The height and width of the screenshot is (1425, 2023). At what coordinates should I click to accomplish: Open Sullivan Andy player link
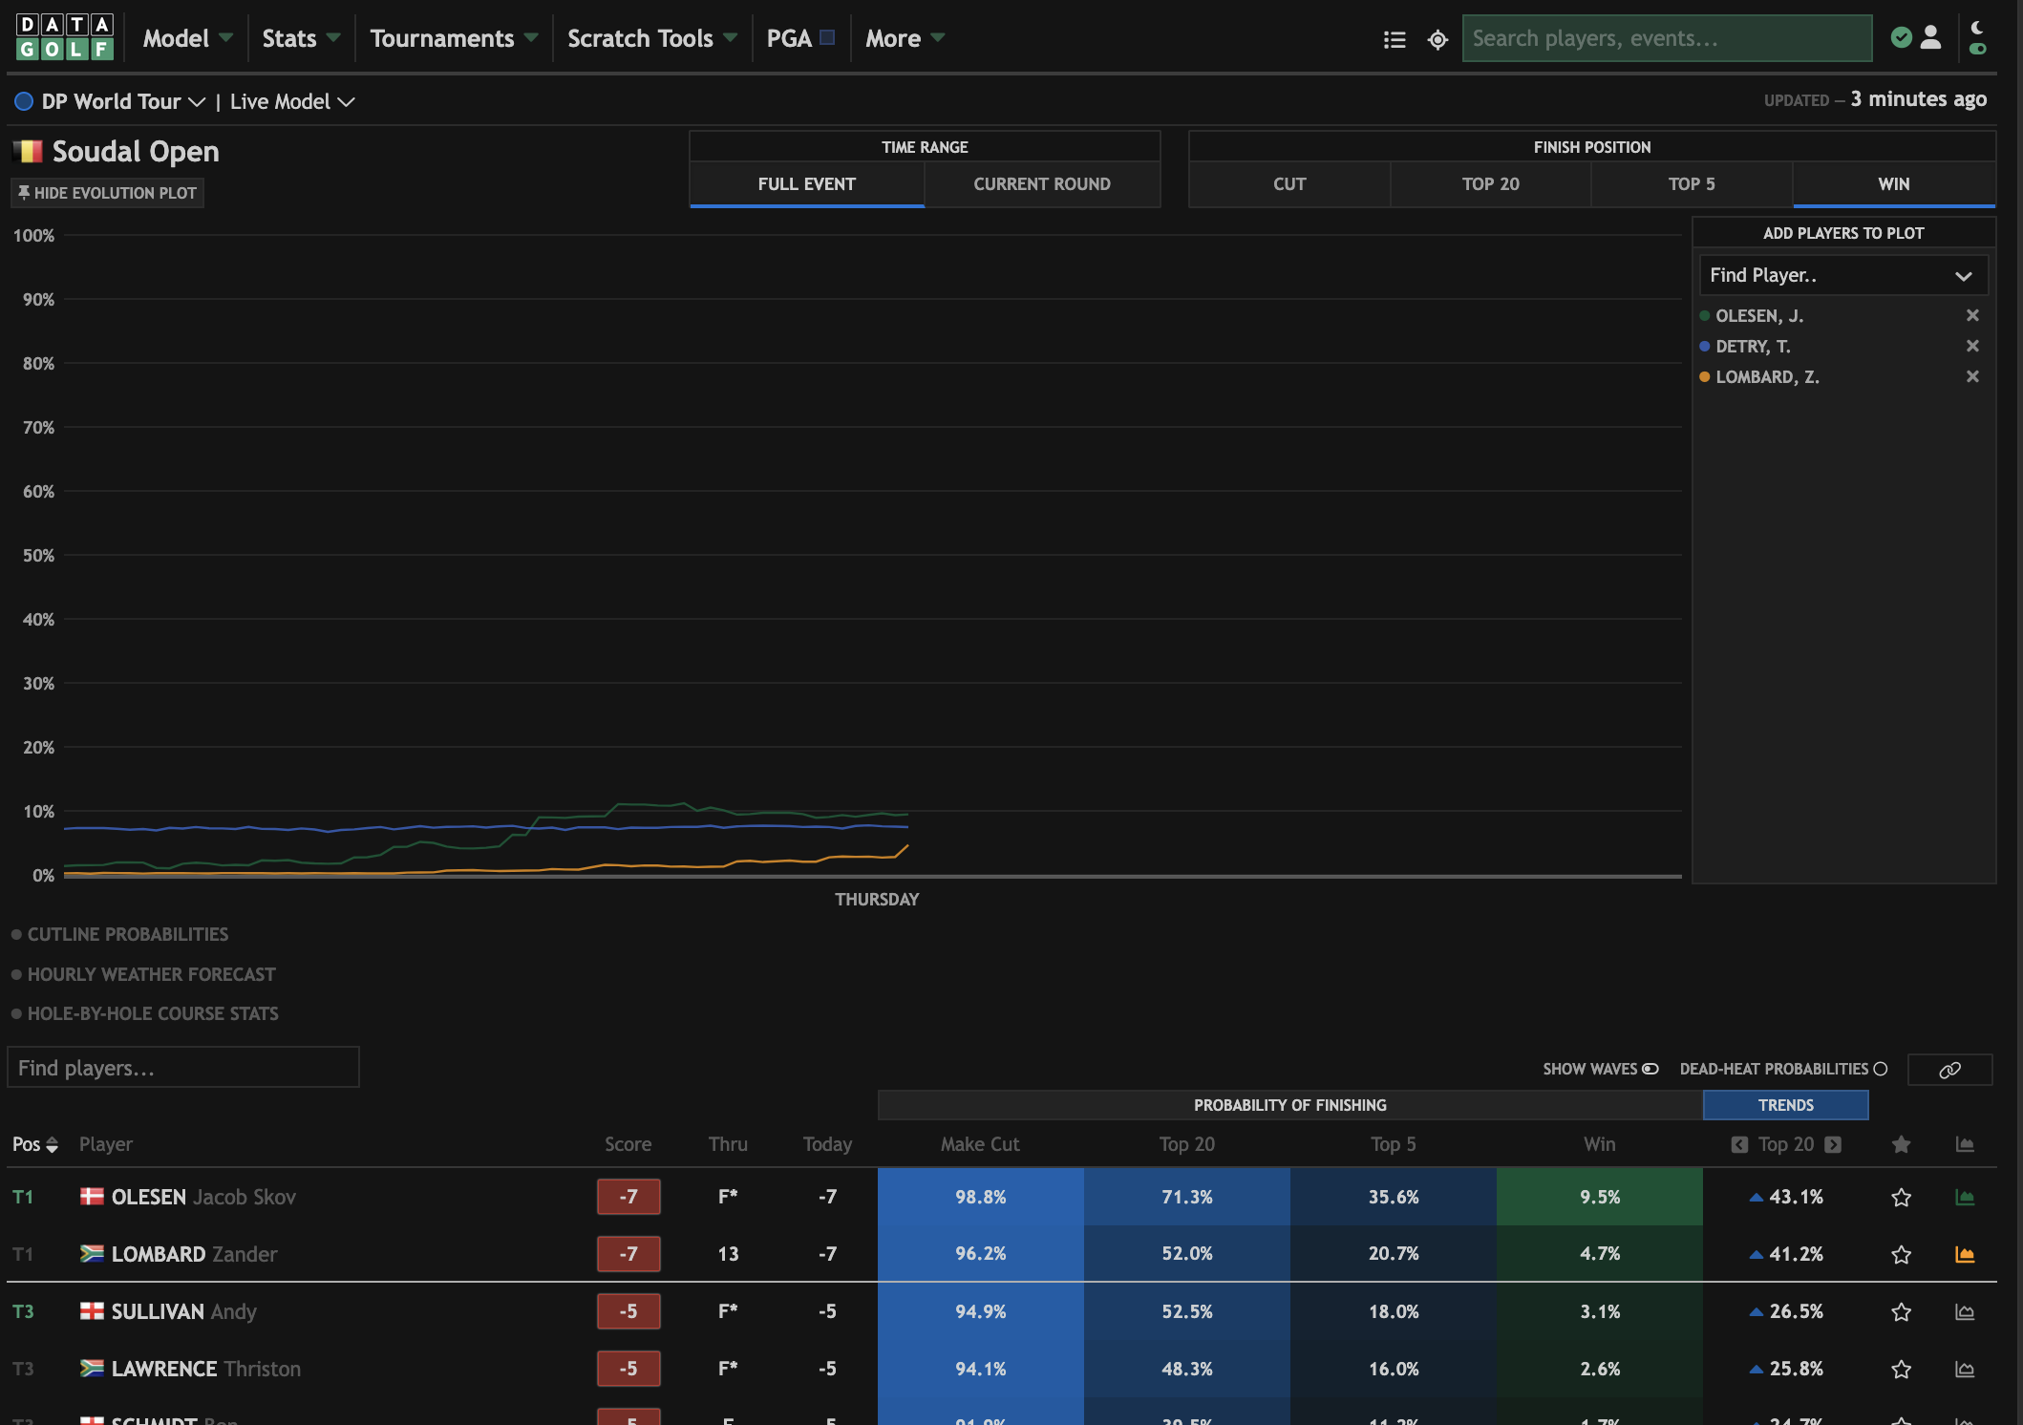183,1311
